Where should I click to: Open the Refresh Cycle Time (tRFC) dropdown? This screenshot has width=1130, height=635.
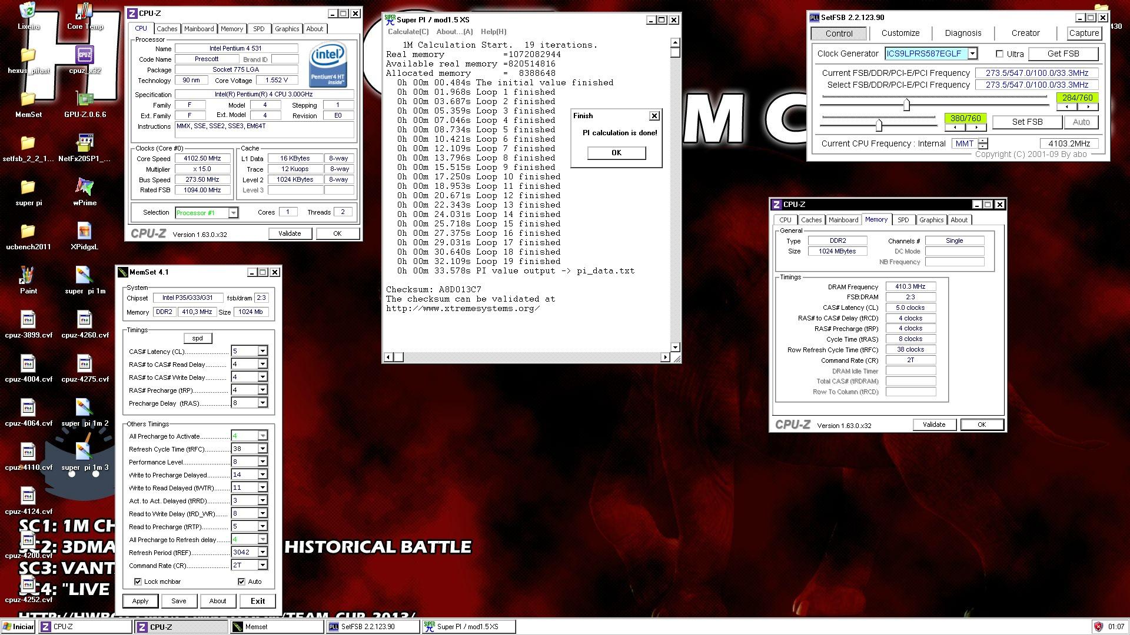[262, 449]
